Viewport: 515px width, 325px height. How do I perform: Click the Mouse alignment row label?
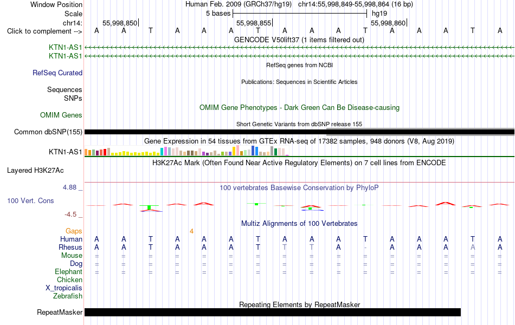72,256
